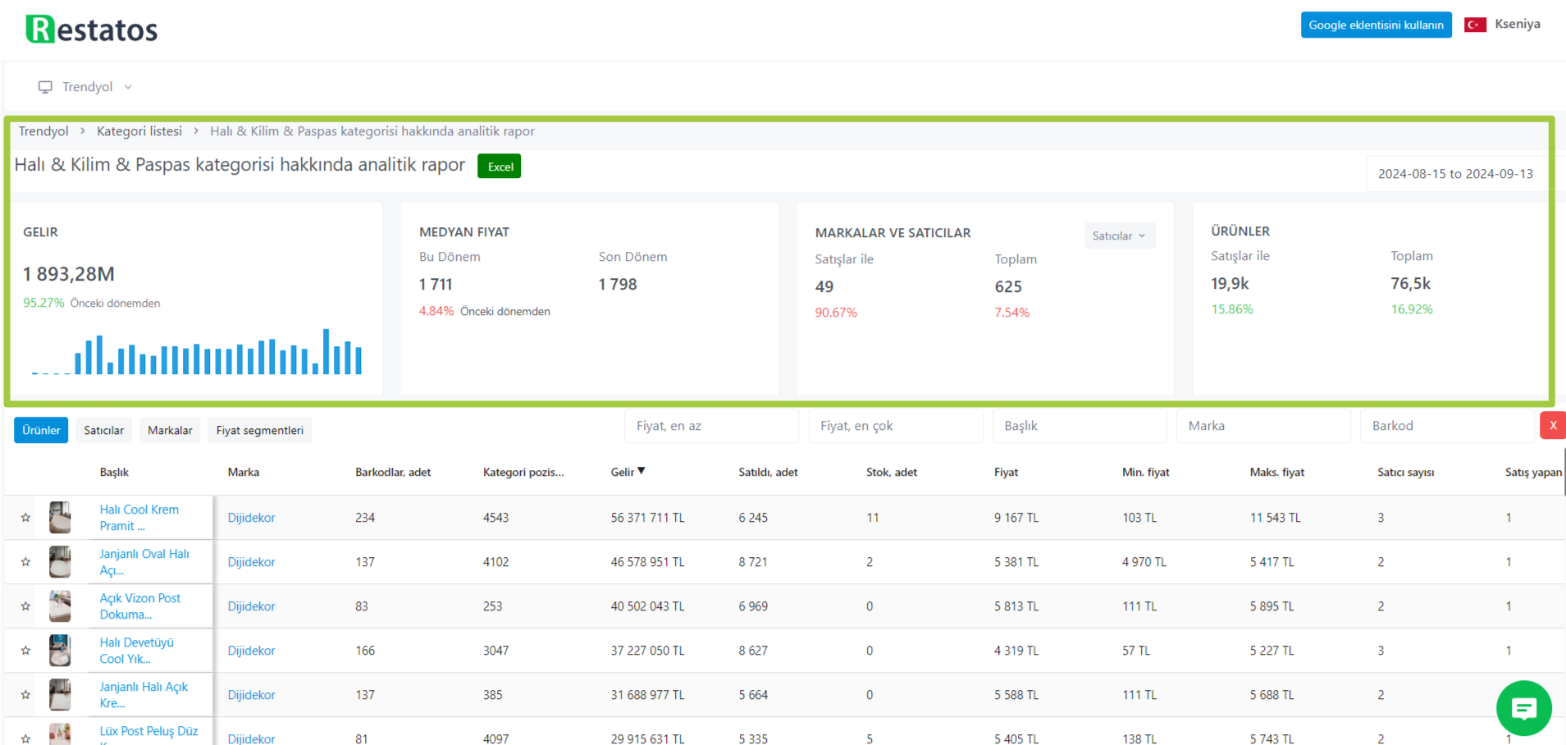Viewport: 1566px width, 745px height.
Task: Clear filters with red X button
Action: click(x=1553, y=426)
